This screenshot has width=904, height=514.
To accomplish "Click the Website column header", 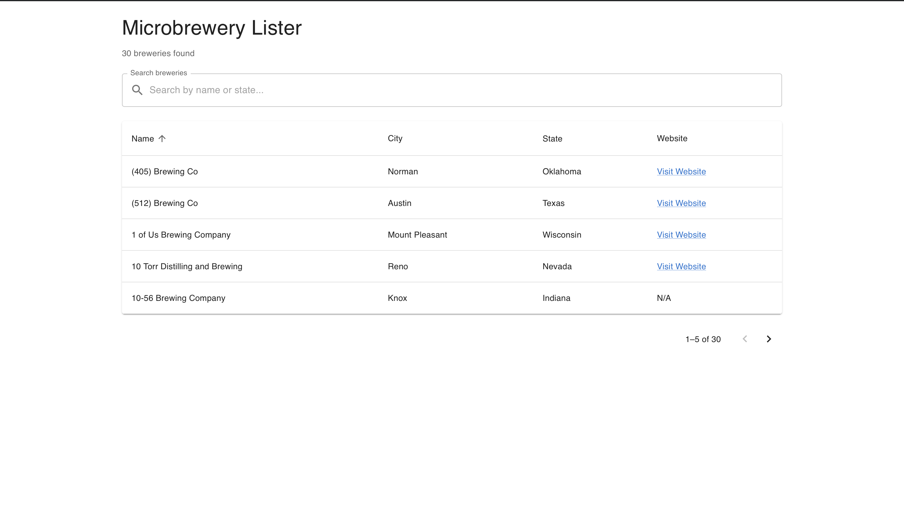I will [672, 138].
